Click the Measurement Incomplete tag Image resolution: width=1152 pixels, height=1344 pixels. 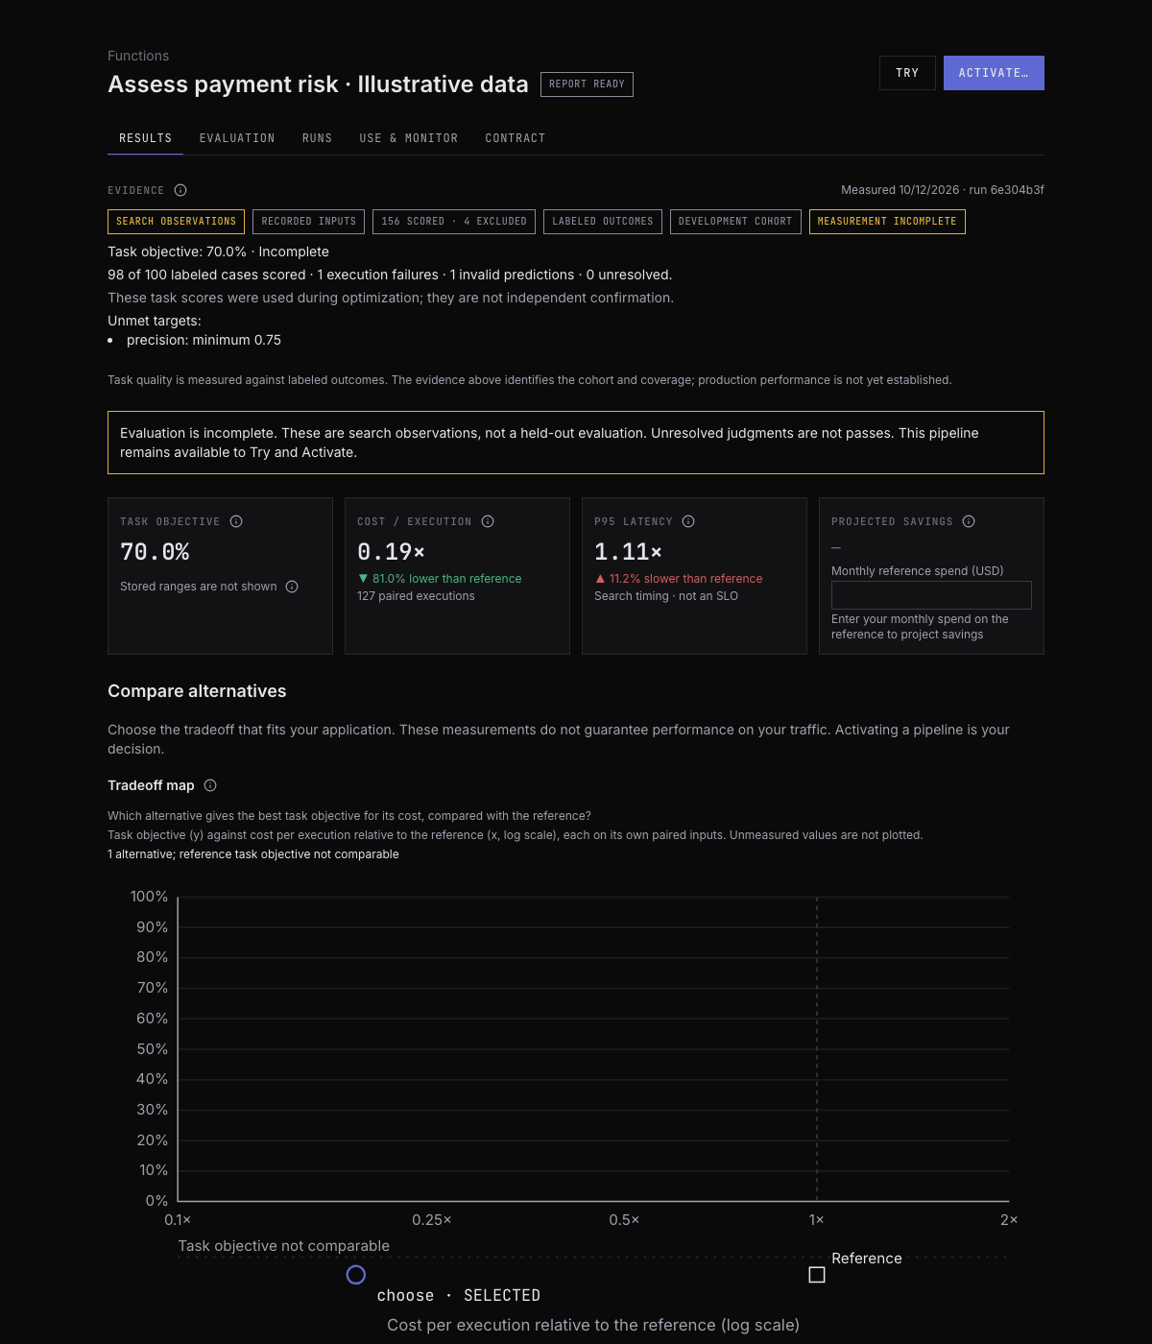pos(887,222)
